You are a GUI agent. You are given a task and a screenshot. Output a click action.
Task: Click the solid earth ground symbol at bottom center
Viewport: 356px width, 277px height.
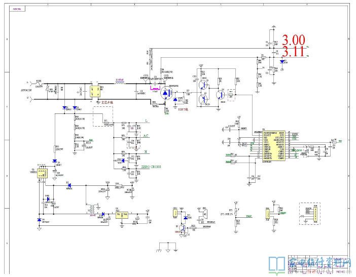(175, 251)
